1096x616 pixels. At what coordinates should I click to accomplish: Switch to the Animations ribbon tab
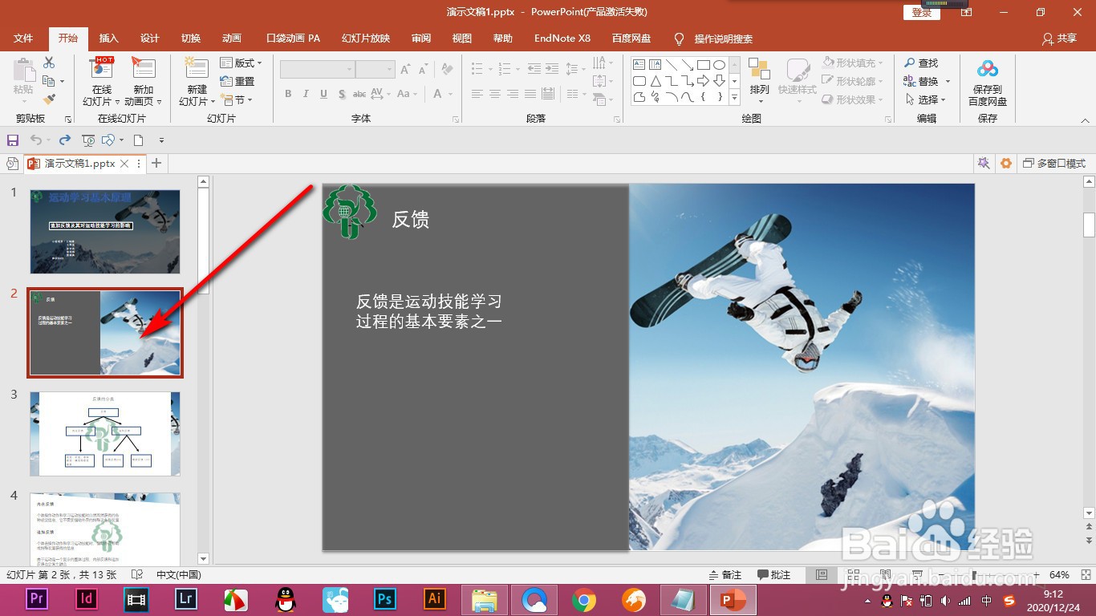click(x=232, y=38)
